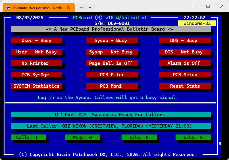Click the clock 22:22:52
Viewport: 229px width, 160px height.
194,18
